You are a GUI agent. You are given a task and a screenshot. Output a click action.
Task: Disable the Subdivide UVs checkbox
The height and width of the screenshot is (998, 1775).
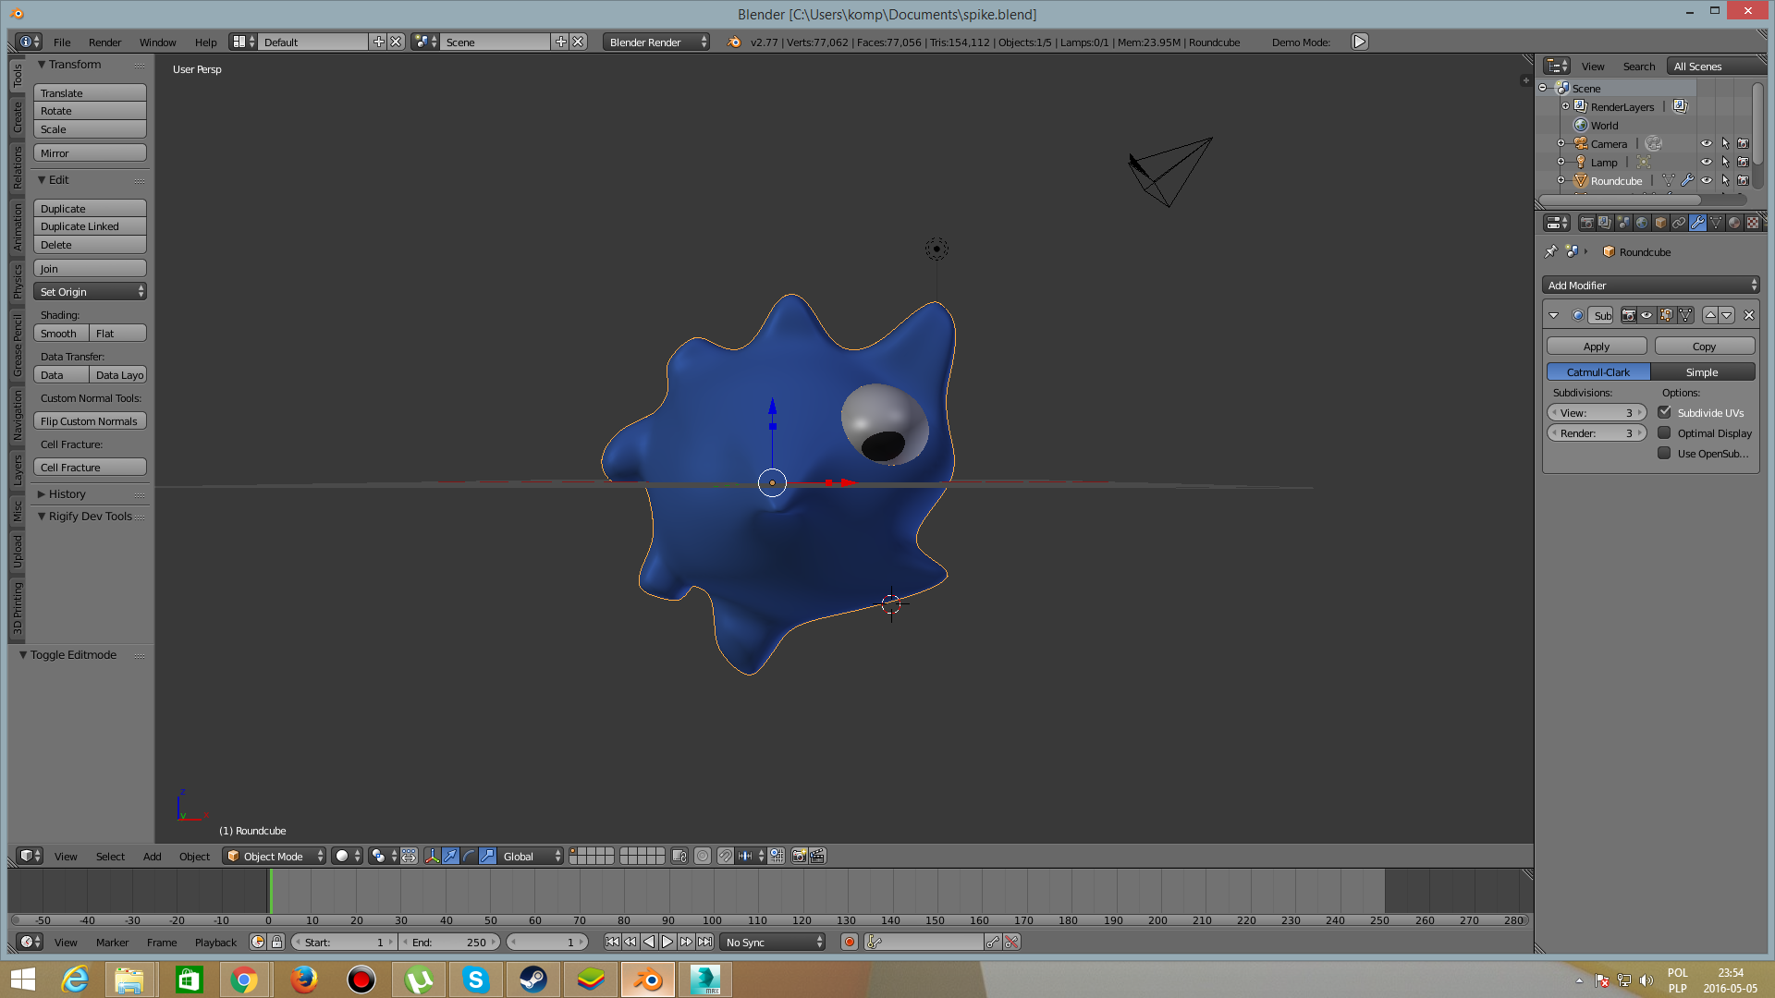click(1664, 413)
